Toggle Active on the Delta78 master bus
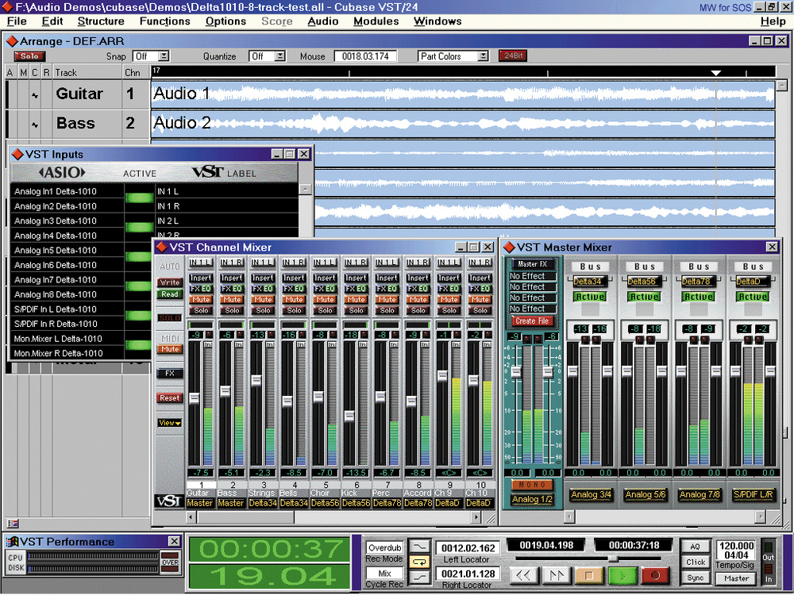794x595 pixels. 698,297
